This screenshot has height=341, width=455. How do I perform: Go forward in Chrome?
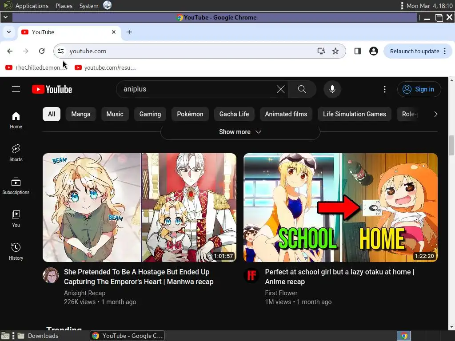click(x=26, y=51)
